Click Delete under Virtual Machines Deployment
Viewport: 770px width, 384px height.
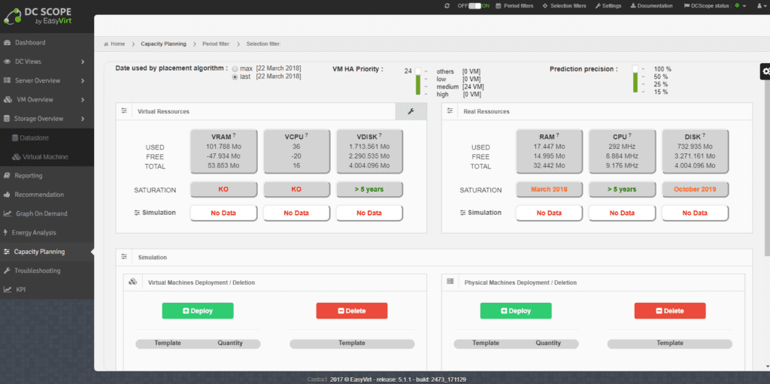coord(352,311)
